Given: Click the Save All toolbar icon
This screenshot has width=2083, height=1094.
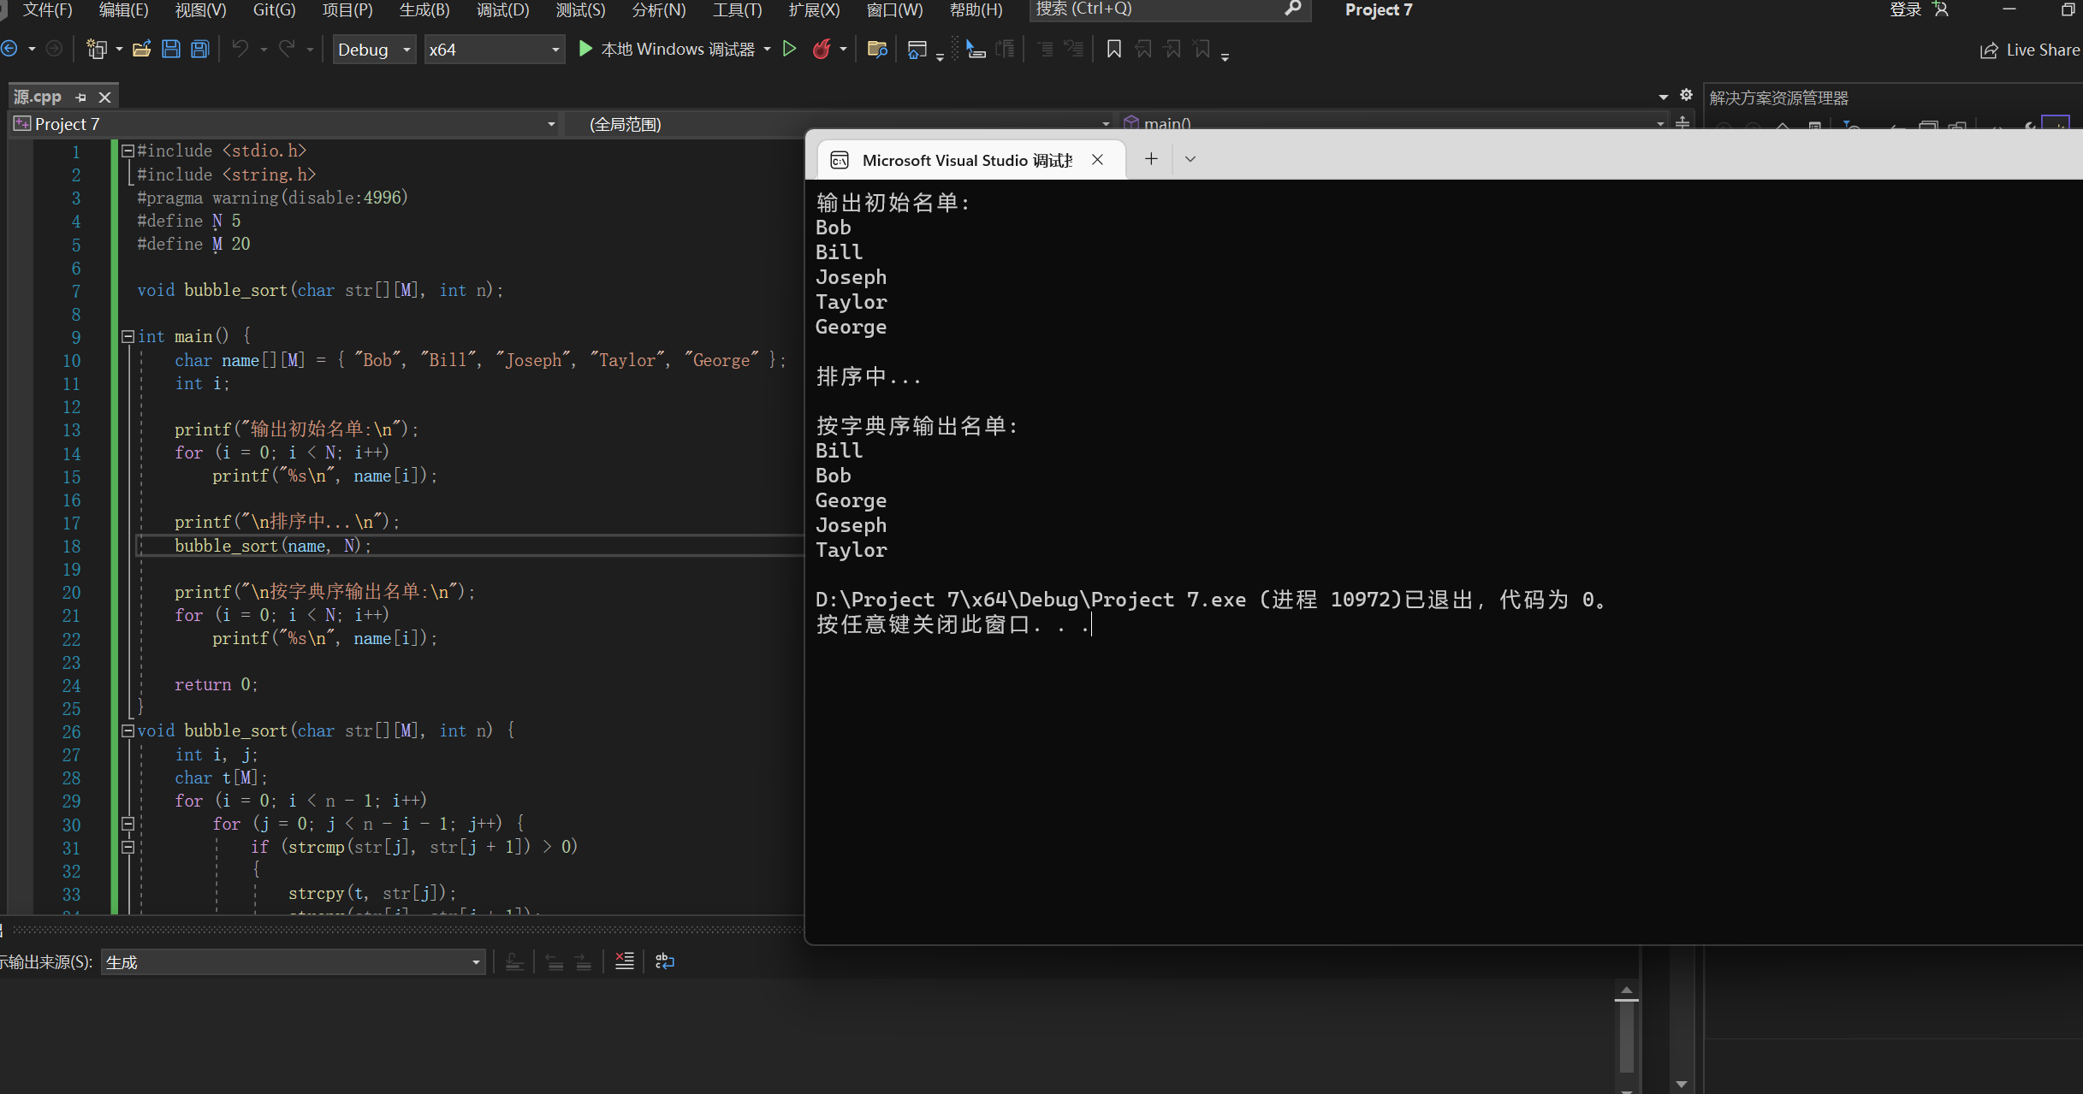Looking at the screenshot, I should click(x=200, y=49).
